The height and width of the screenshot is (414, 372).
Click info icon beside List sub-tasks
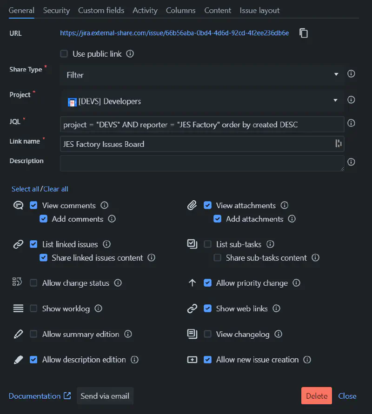tap(270, 244)
